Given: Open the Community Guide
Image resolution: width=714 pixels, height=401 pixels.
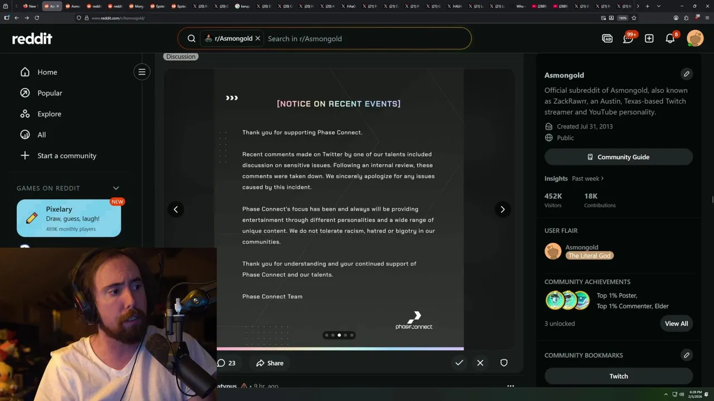Looking at the screenshot, I should [x=619, y=157].
